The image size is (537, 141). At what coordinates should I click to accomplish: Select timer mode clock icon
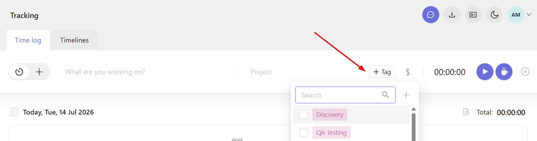19,72
